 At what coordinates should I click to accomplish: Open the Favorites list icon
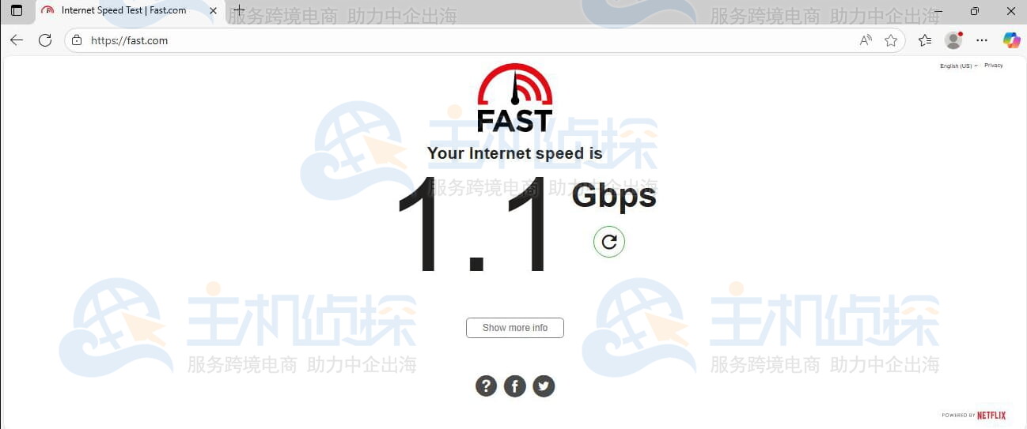point(925,40)
